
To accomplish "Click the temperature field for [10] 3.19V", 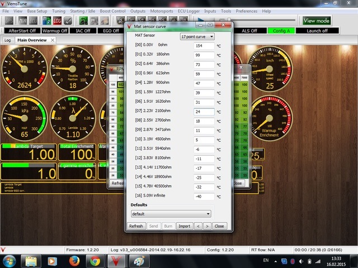I will pyautogui.click(x=204, y=140).
